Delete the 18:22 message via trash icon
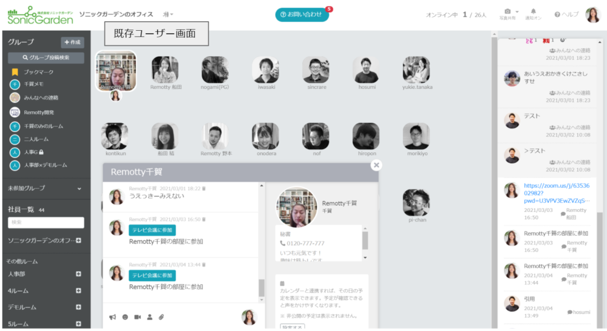The width and height of the screenshot is (607, 331). [204, 189]
